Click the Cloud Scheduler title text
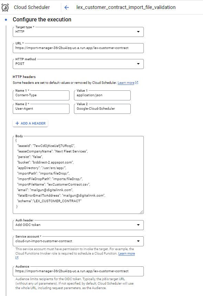The image size is (203, 296). click(32, 7)
